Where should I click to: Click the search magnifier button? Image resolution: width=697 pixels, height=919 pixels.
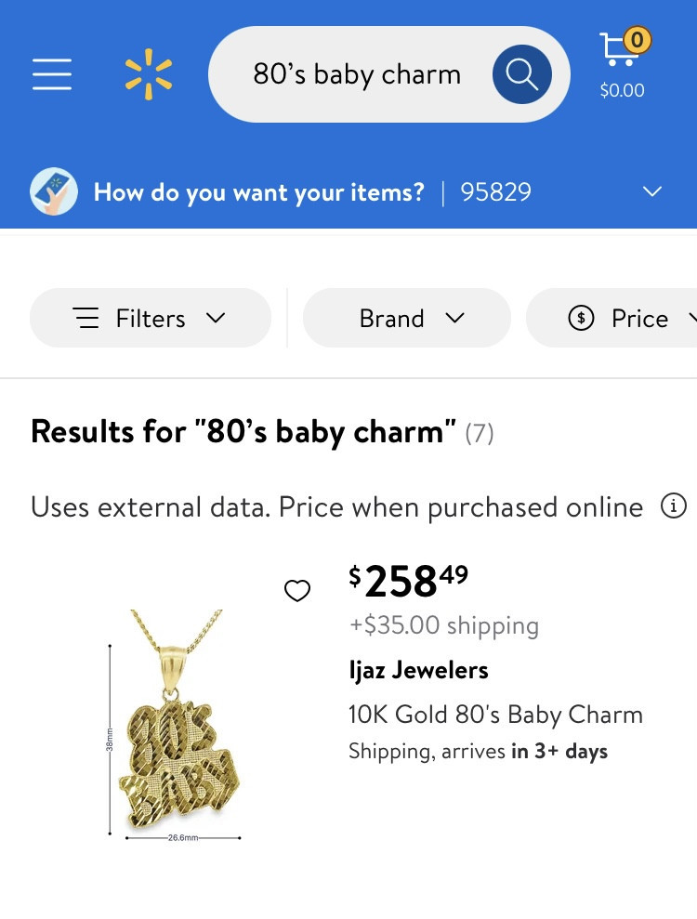coord(521,74)
